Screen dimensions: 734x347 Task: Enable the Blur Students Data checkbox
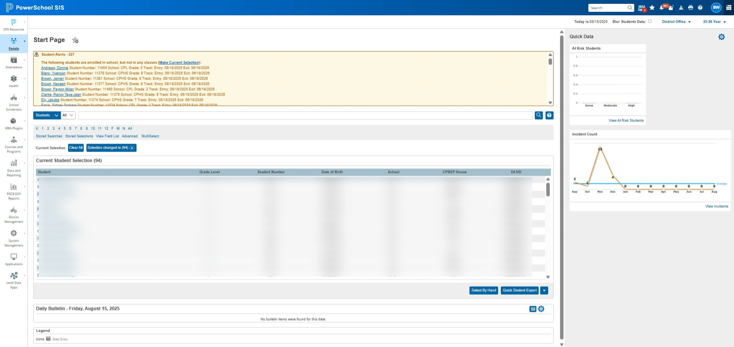pyautogui.click(x=650, y=21)
